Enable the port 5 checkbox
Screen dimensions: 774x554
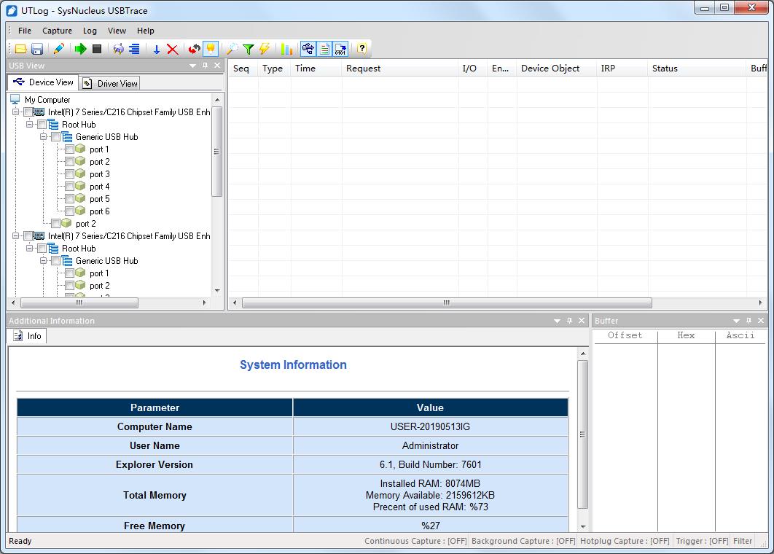pyautogui.click(x=70, y=199)
